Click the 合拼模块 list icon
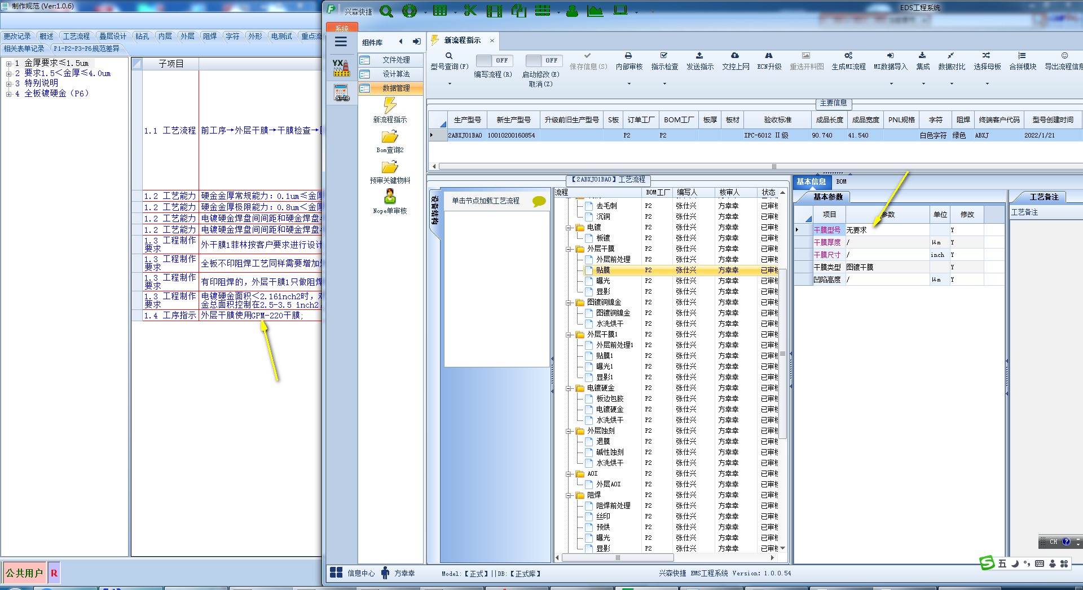This screenshot has width=1083, height=590. click(1022, 56)
